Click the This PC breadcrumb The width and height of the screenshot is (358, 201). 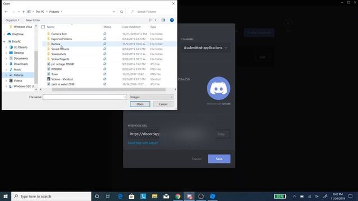click(x=40, y=12)
